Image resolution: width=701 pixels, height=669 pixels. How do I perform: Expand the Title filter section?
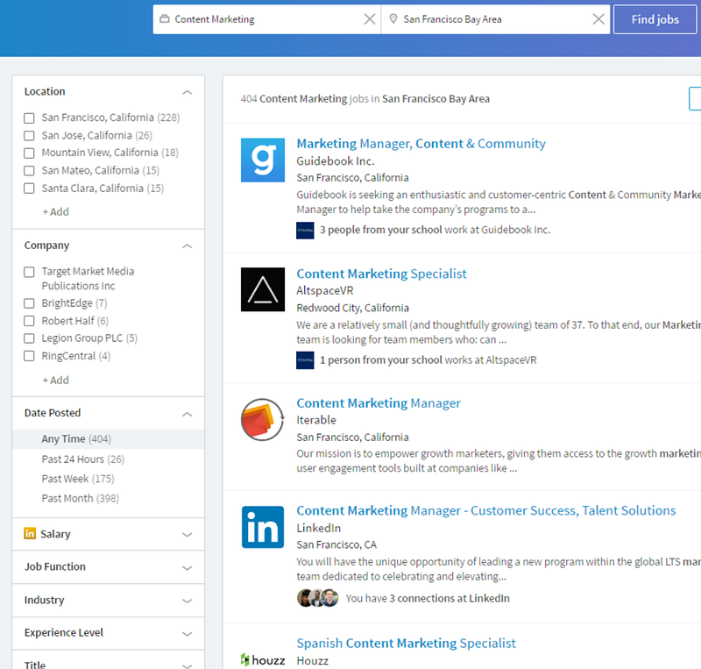pos(188,665)
